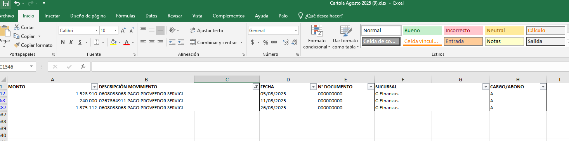Open the SUCURSAL column filter dropdown
This screenshot has width=569, height=141.
tap(486, 87)
